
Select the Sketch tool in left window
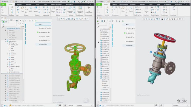point(30,9)
